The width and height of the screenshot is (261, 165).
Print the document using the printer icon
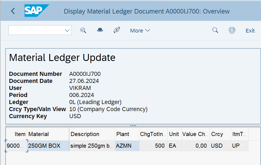coord(232,30)
